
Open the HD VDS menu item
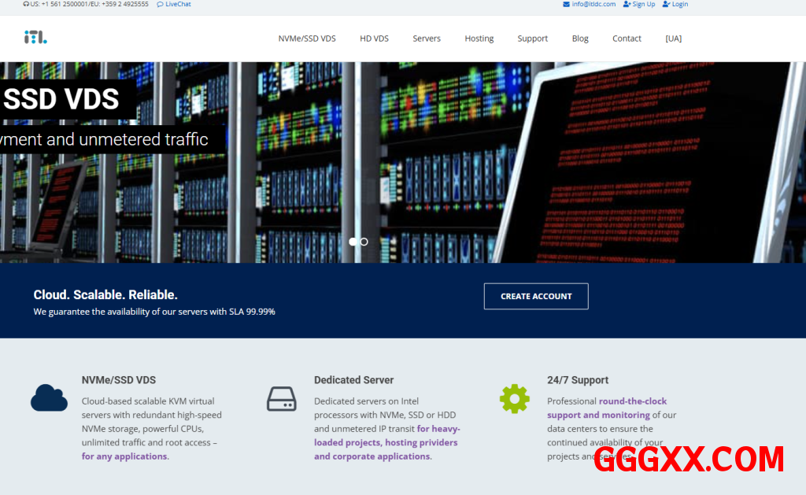pos(374,39)
